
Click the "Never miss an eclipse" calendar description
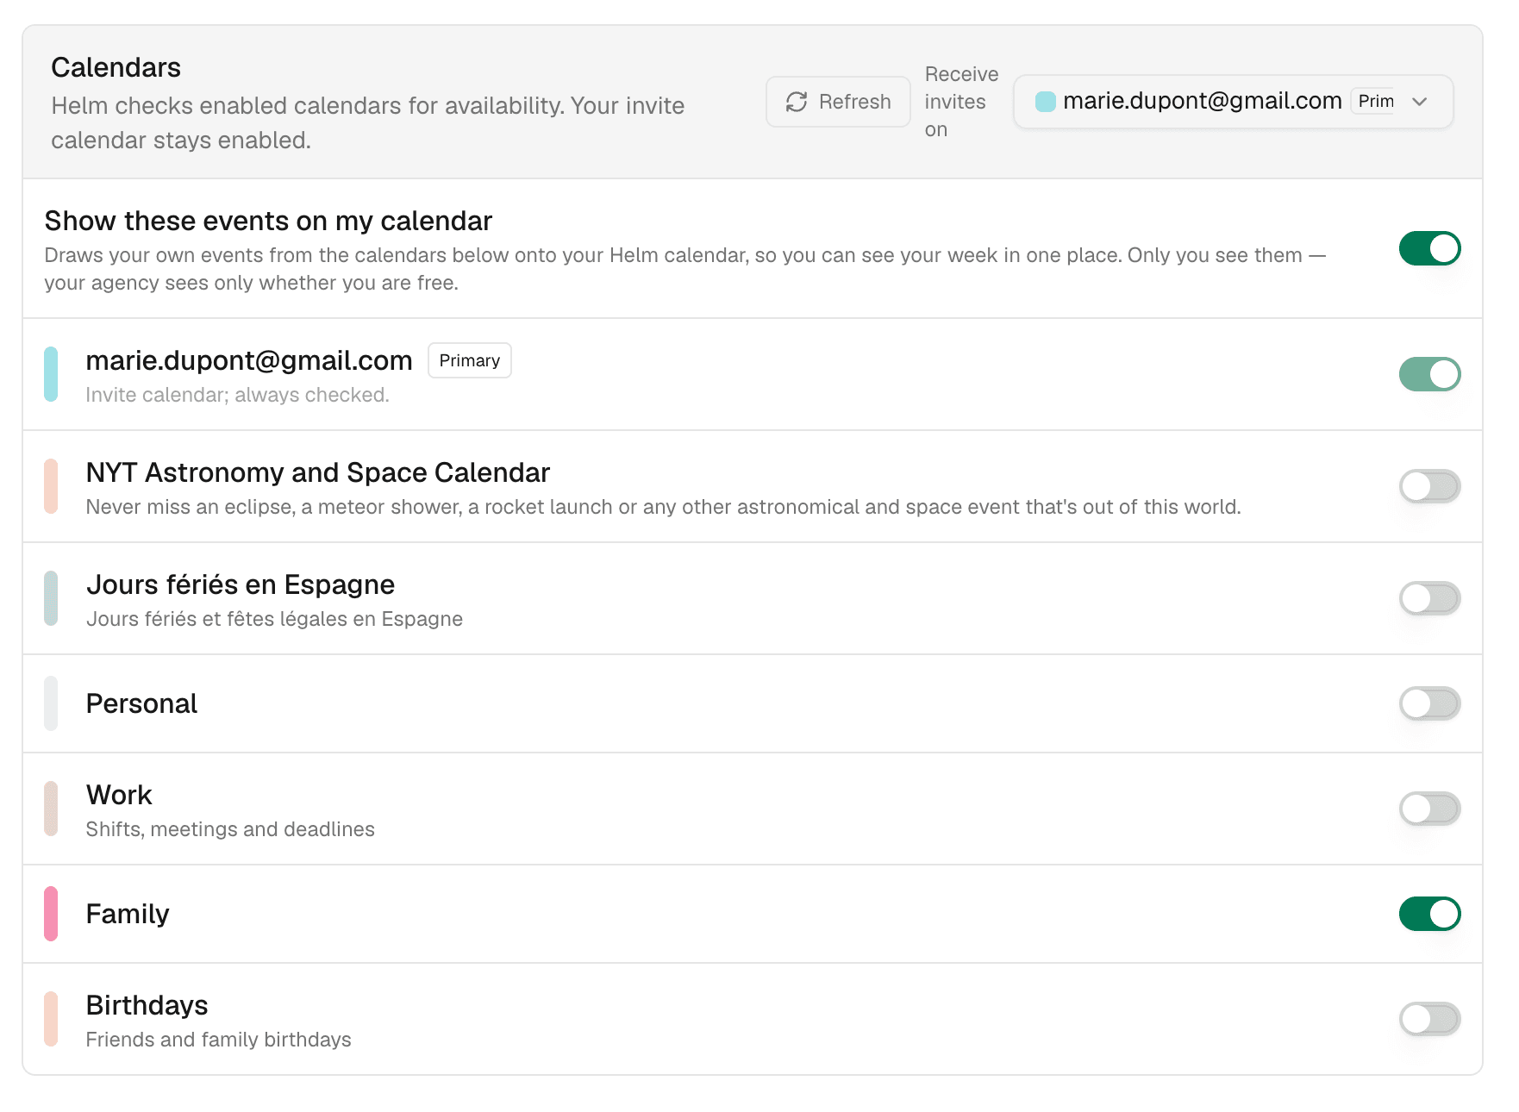tap(664, 507)
